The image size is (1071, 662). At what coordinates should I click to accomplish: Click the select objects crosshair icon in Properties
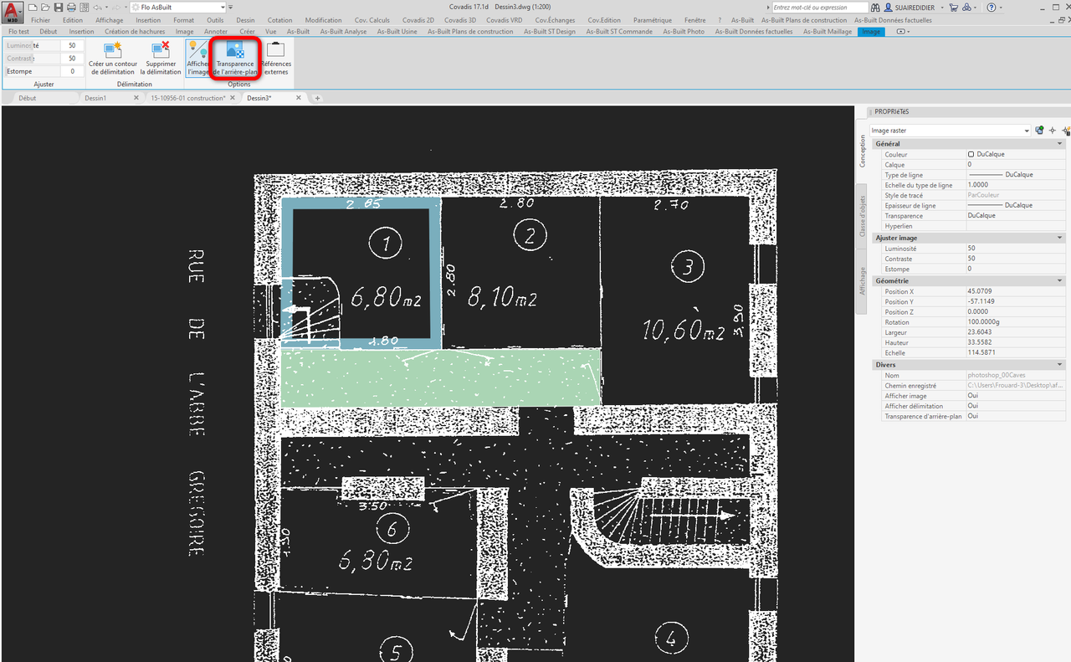tap(1053, 130)
